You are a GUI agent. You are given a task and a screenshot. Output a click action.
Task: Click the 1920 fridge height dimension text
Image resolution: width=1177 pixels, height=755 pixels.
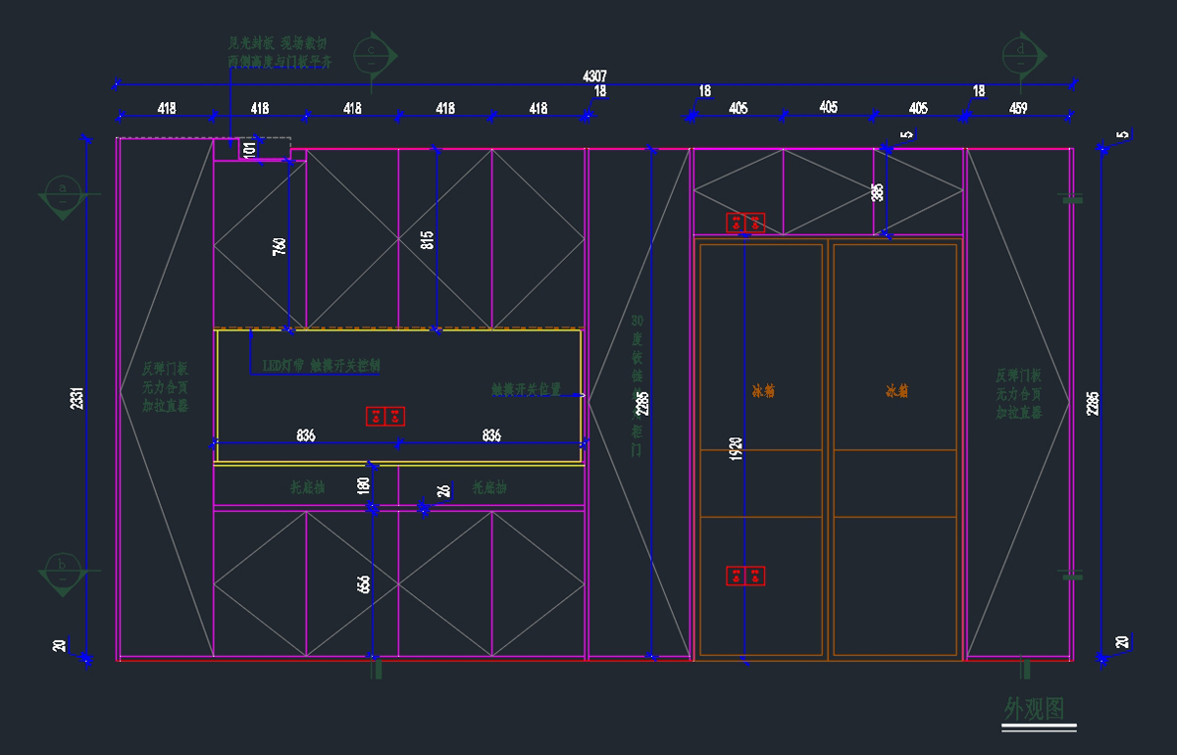pos(736,449)
